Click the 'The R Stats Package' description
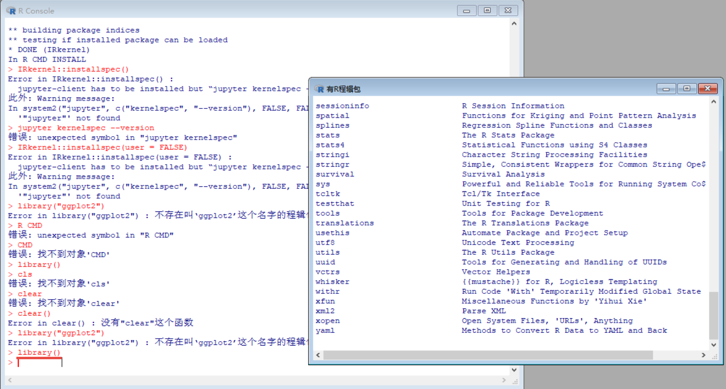 coord(508,135)
